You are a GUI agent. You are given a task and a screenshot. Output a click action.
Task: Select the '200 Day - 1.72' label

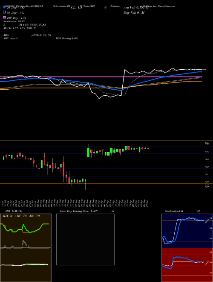tap(16, 18)
